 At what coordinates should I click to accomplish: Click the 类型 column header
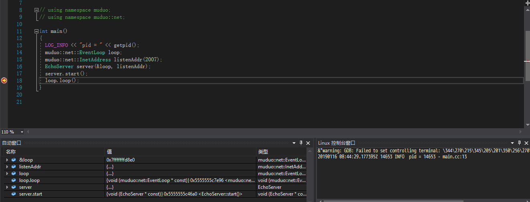coord(281,152)
